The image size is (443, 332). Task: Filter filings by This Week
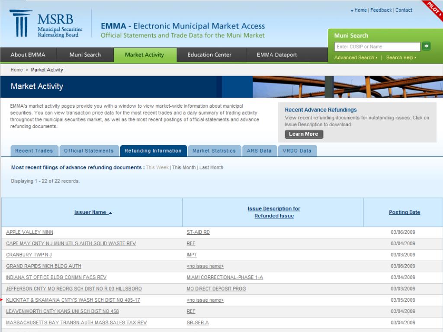pyautogui.click(x=157, y=167)
